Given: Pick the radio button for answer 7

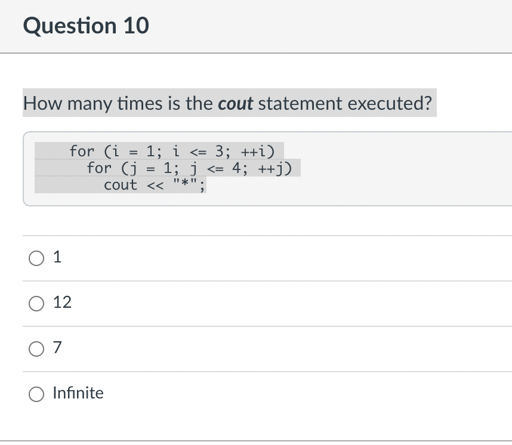Looking at the screenshot, I should pos(36,349).
